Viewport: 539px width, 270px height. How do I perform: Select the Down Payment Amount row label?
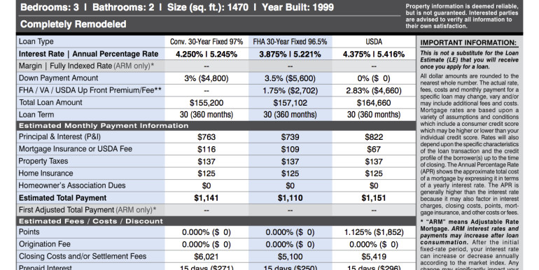(x=58, y=78)
